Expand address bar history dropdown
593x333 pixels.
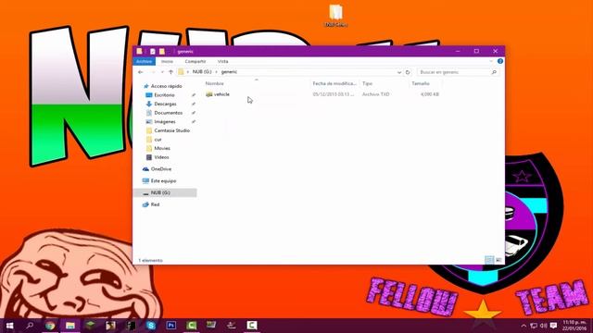pyautogui.click(x=399, y=72)
